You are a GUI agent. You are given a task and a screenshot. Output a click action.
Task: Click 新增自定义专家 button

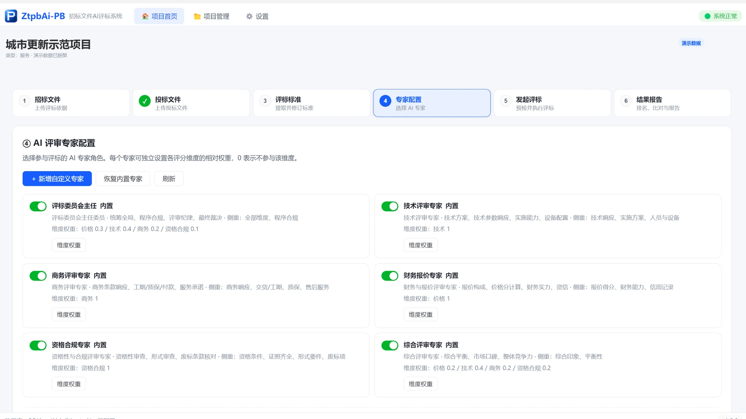point(57,179)
